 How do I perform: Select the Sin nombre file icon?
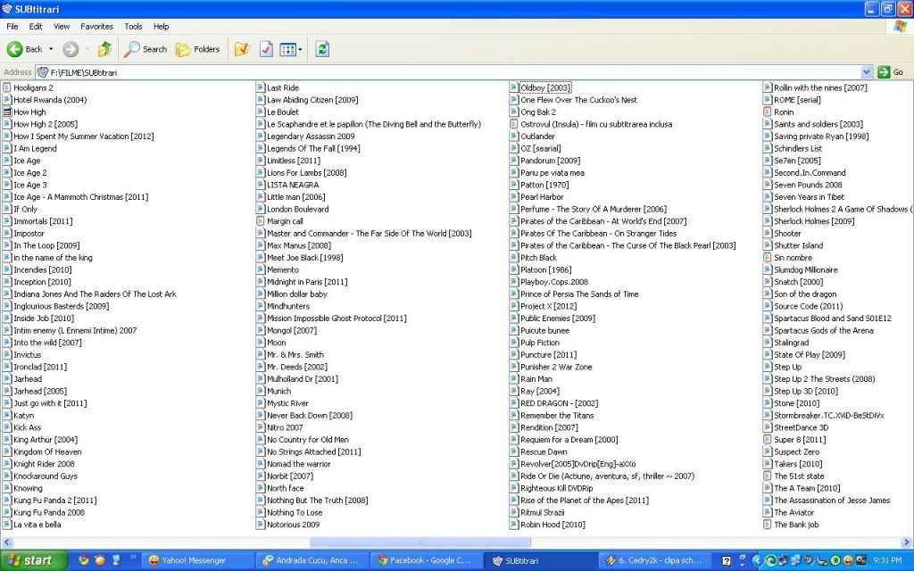(x=767, y=258)
